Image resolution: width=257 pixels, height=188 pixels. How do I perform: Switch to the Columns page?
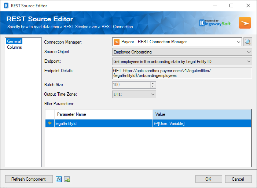14,47
